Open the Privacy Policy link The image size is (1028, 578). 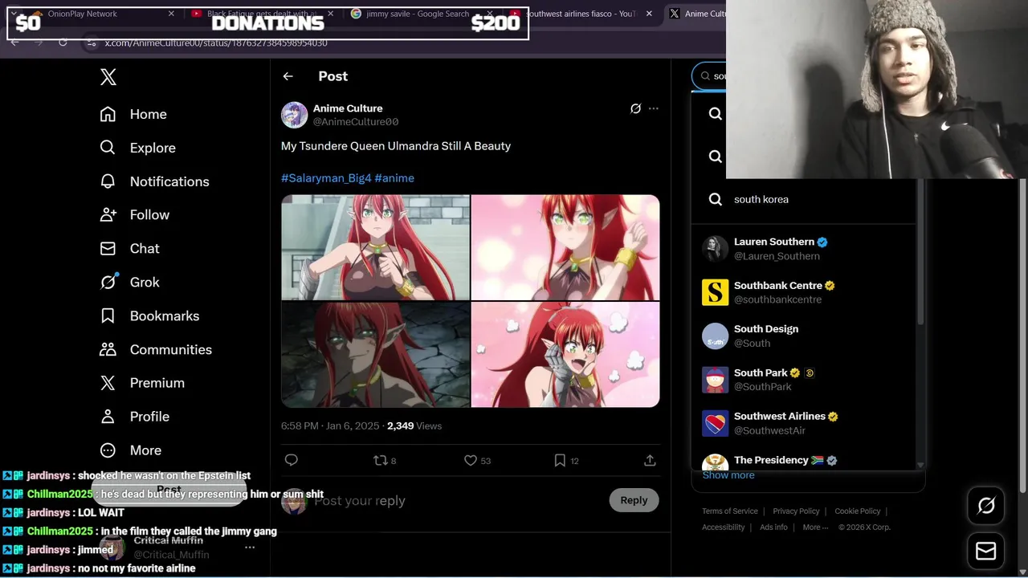pyautogui.click(x=796, y=511)
